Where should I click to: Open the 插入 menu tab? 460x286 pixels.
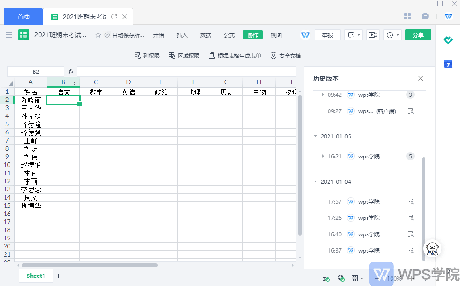click(182, 35)
